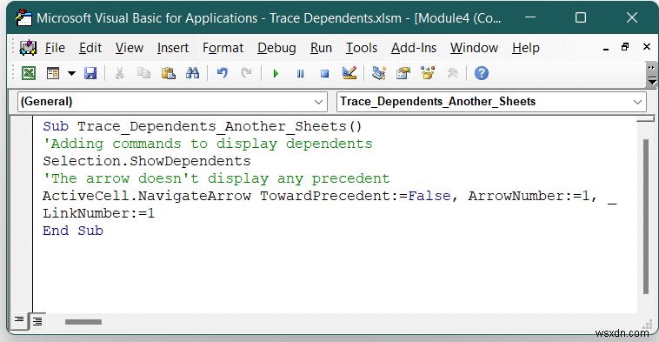Viewport: 659px width, 342px height.
Task: Switch to Procedure View button
Action: pyautogui.click(x=19, y=320)
